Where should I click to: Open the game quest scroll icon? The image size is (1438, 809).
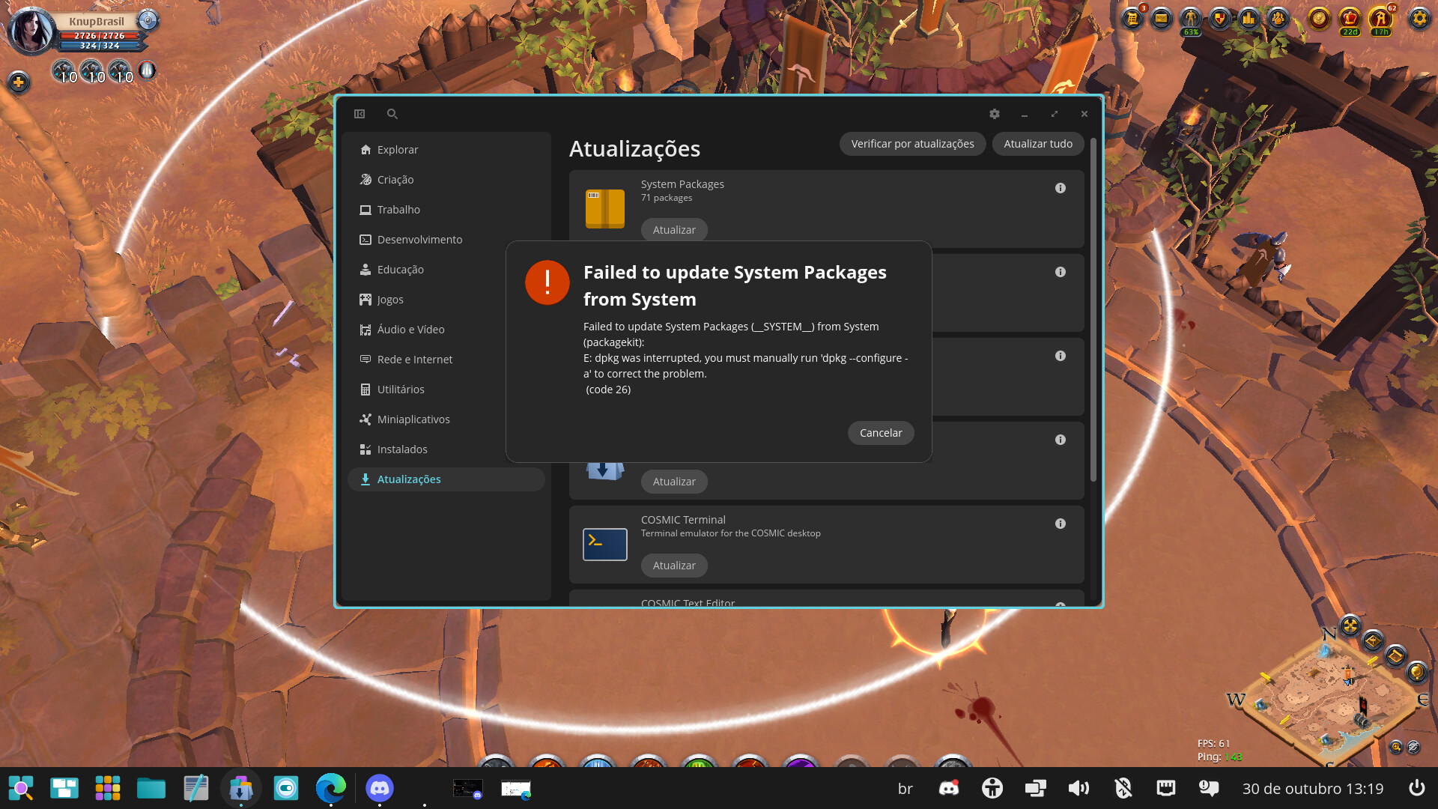[x=1132, y=18]
